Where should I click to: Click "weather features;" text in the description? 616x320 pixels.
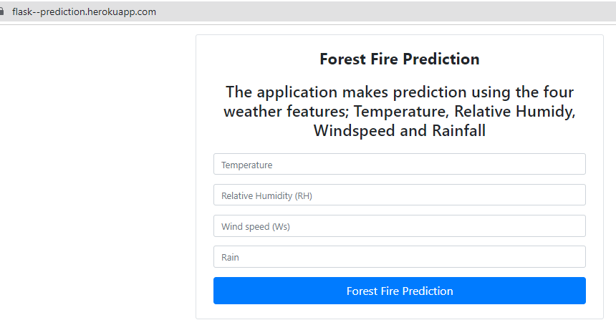tap(286, 112)
